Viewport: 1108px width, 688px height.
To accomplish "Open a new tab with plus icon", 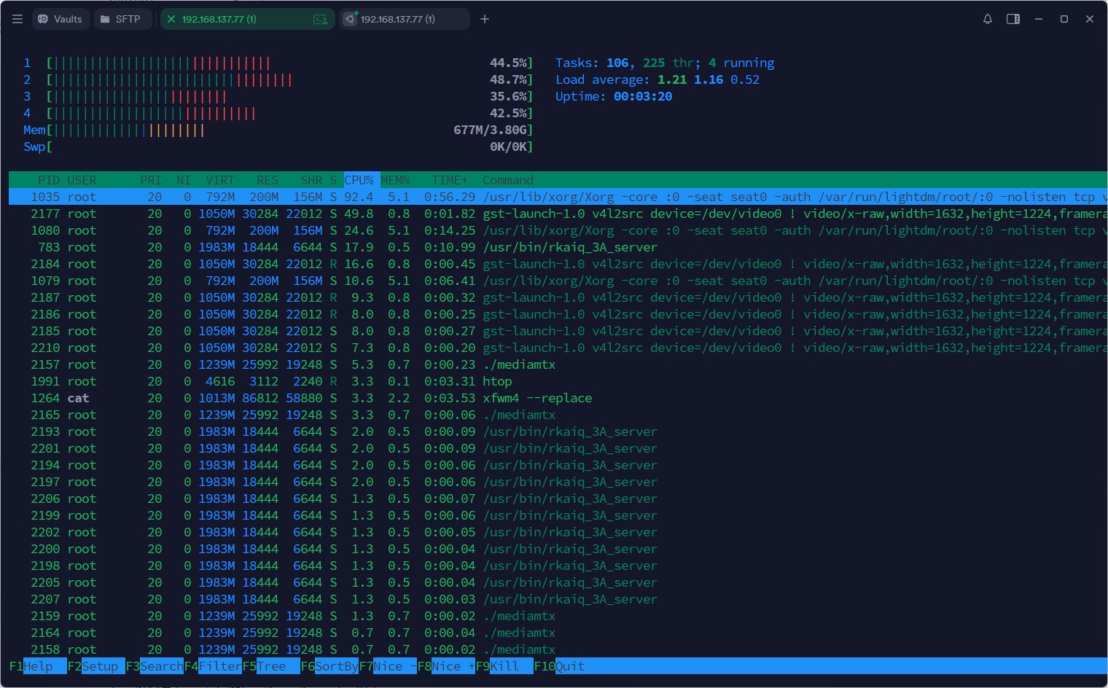I will tap(485, 19).
